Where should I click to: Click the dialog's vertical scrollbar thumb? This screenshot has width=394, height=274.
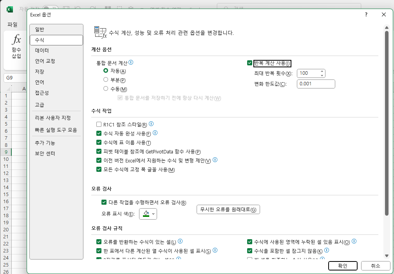pyautogui.click(x=387, y=123)
